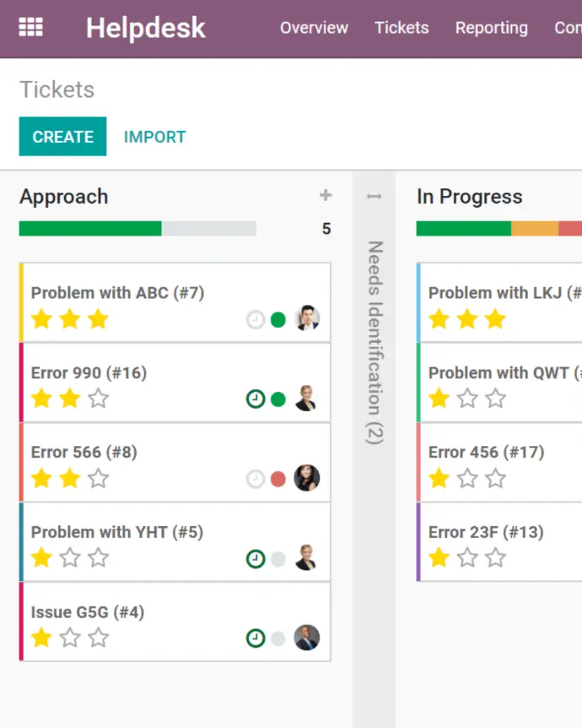
Task: Click the assignee avatar on Problem with ABC
Action: pos(307,318)
